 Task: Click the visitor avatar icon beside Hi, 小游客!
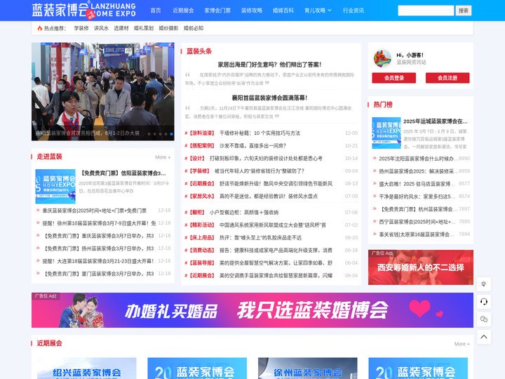pos(382,59)
